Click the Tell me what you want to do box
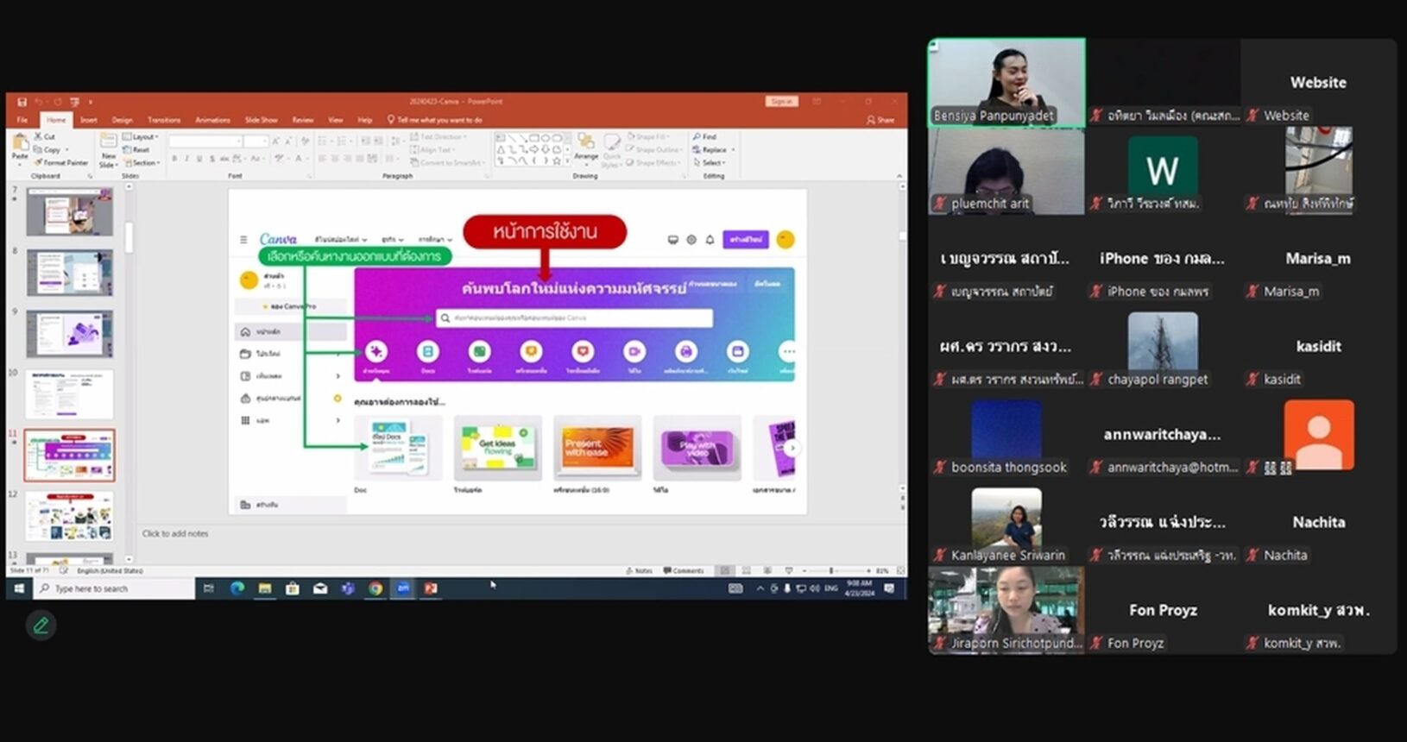Screen dimensions: 1407x742 pyautogui.click(x=436, y=120)
